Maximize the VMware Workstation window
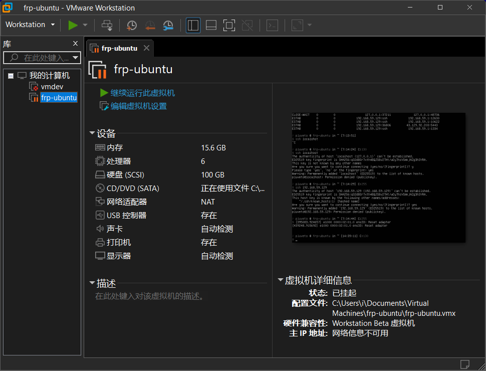The height and width of the screenshot is (371, 486). (440, 8)
